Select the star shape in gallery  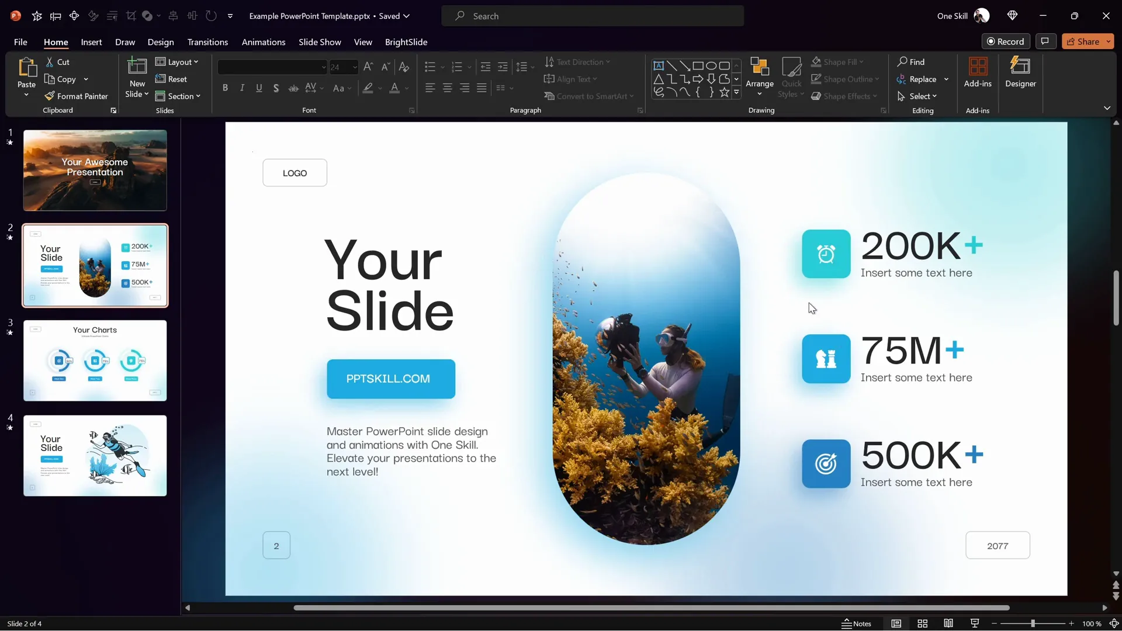(724, 92)
